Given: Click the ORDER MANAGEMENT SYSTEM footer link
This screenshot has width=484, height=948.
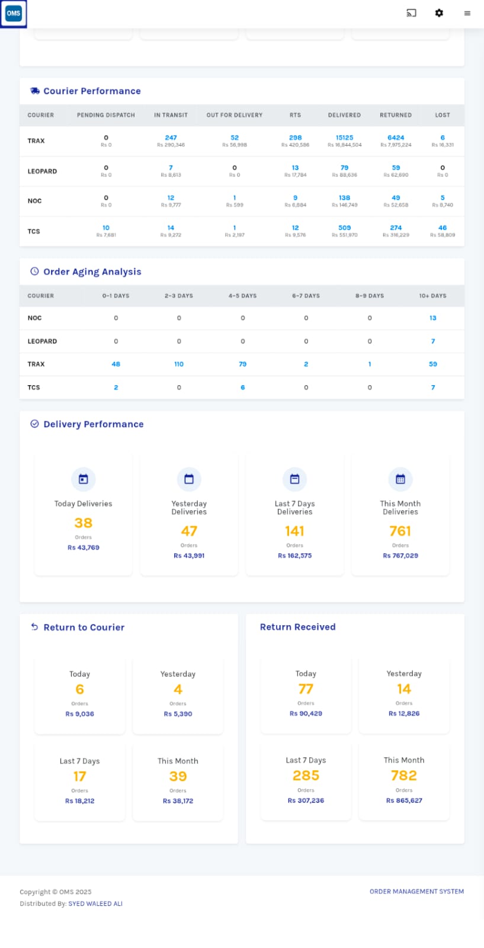Looking at the screenshot, I should pos(416,891).
